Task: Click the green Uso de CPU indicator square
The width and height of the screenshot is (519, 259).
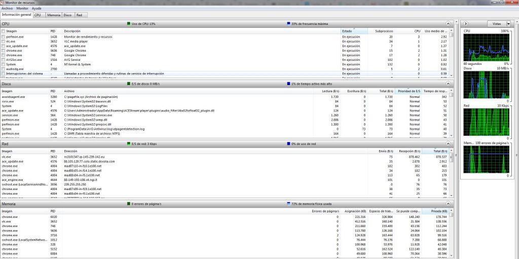Action: coord(129,24)
